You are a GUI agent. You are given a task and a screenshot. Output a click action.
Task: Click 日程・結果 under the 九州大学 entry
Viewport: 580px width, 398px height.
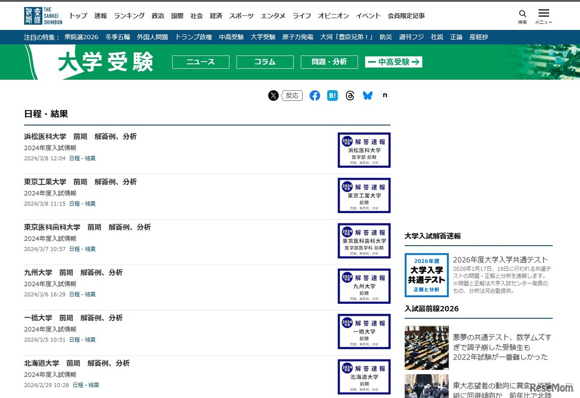pos(82,294)
